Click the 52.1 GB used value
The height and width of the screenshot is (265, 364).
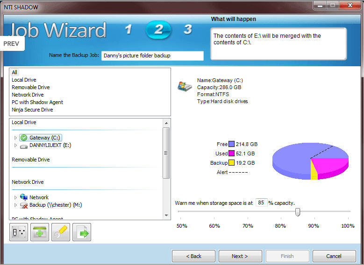click(245, 153)
